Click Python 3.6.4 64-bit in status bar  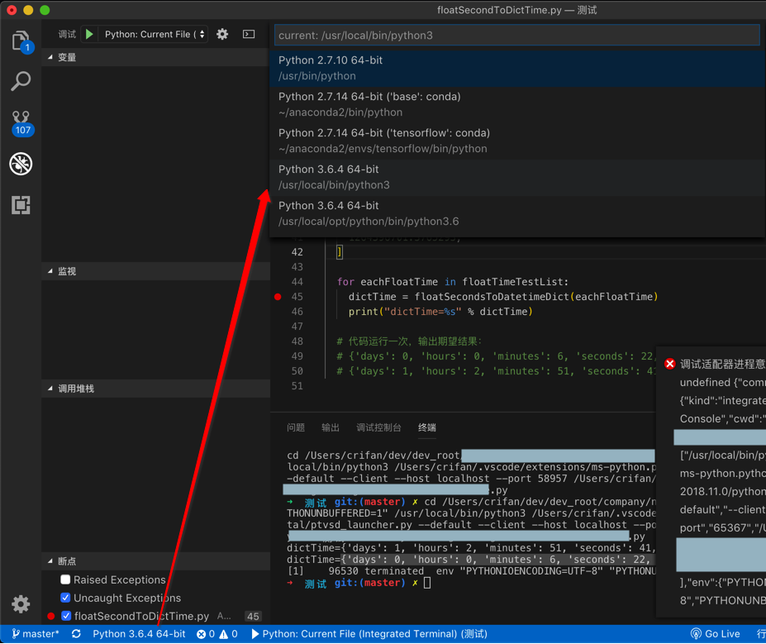pos(139,634)
